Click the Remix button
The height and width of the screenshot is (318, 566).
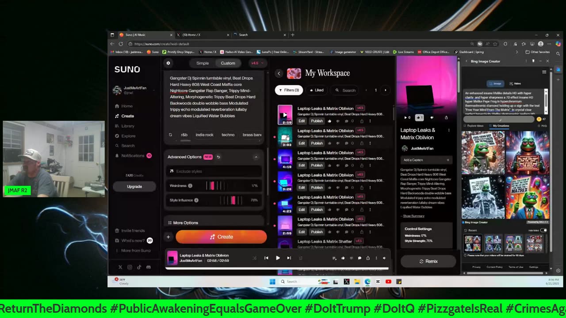click(x=428, y=261)
